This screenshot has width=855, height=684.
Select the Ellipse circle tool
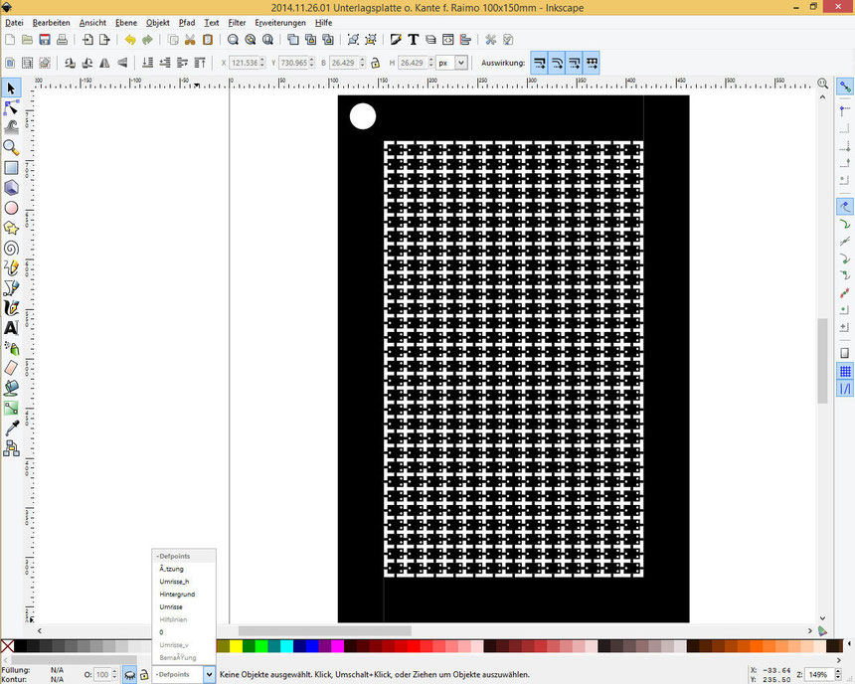coord(11,208)
